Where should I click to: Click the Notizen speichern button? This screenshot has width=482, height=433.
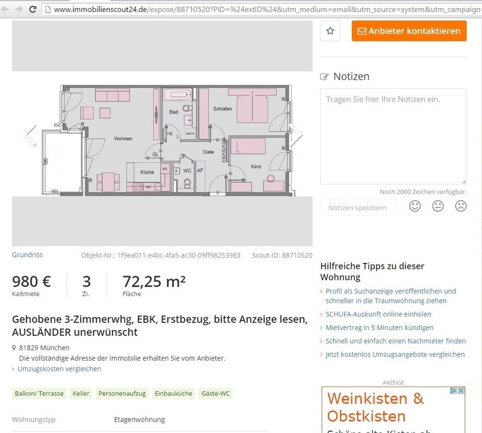pos(357,207)
